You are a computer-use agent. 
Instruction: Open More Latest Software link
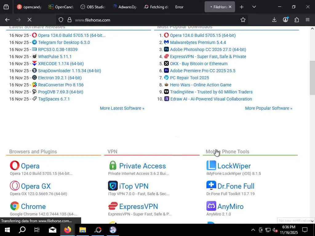click(122, 108)
